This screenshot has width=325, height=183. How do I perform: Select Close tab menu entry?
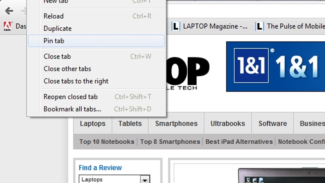(96, 56)
